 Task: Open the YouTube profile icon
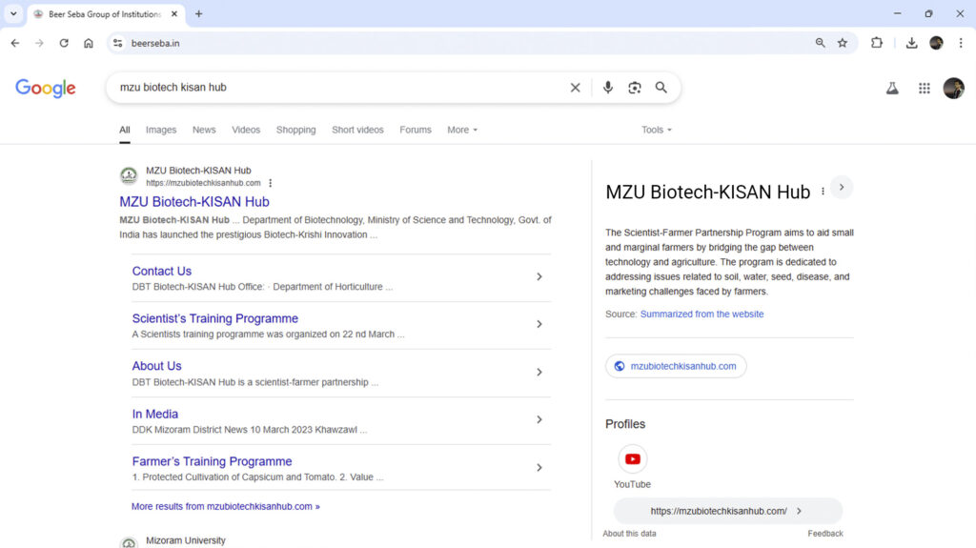(x=633, y=459)
